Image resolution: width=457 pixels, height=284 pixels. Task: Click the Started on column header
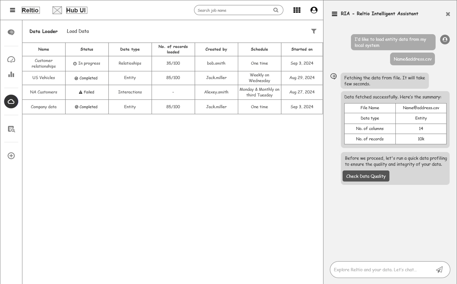[x=302, y=49]
